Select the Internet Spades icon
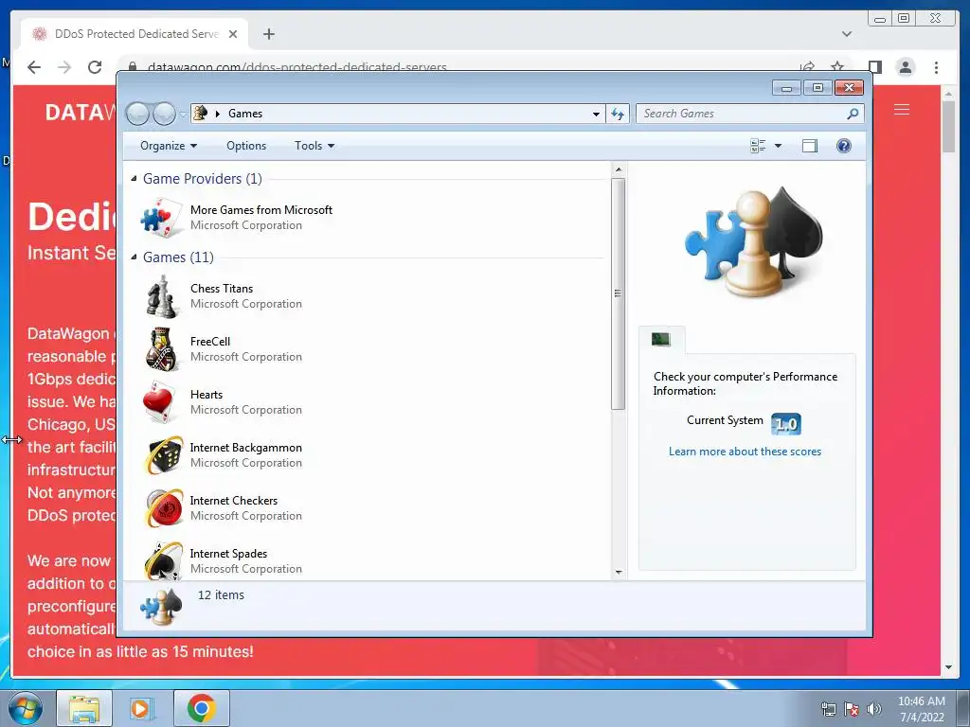Image resolution: width=970 pixels, height=727 pixels. tap(163, 560)
